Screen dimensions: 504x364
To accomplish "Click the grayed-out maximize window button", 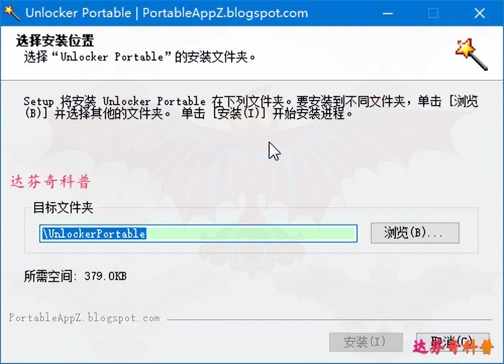I will click(x=433, y=13).
